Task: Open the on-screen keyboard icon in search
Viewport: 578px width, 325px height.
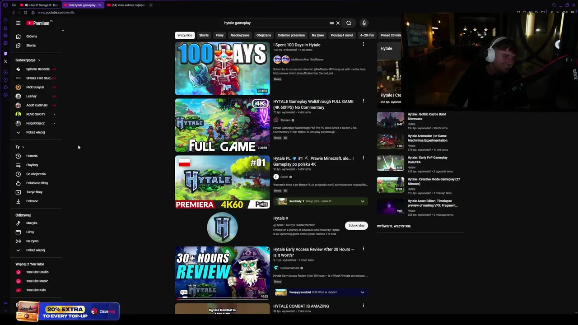Action: click(x=332, y=23)
